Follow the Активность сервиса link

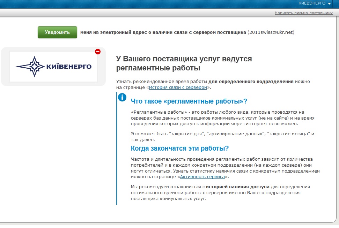click(x=202, y=177)
